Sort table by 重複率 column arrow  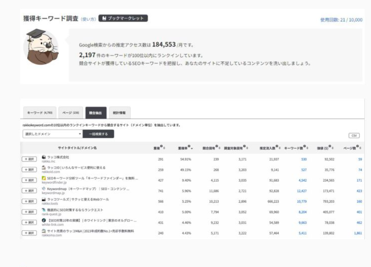192,148
